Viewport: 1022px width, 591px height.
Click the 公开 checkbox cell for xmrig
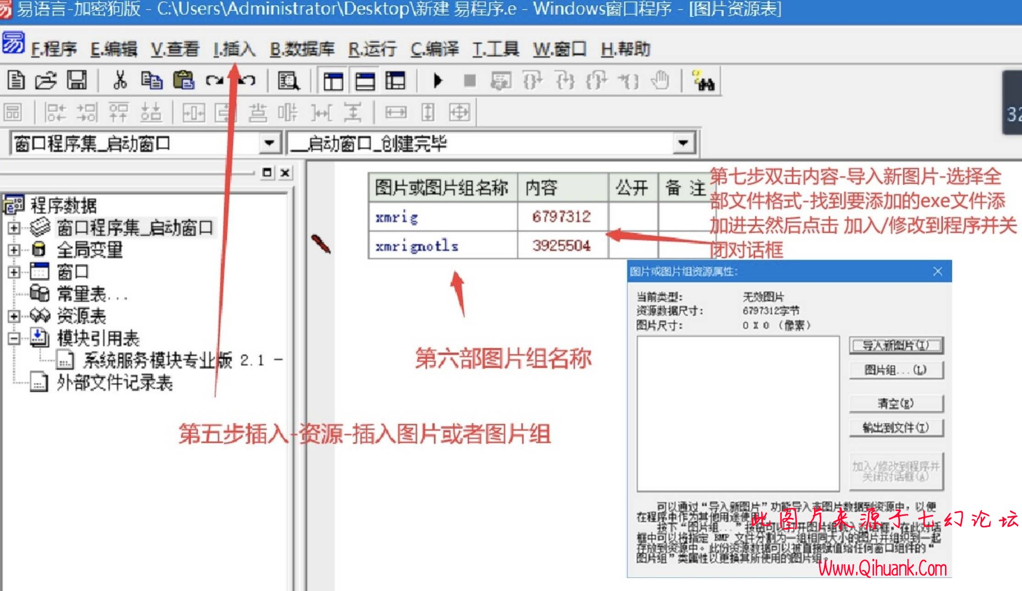click(633, 217)
